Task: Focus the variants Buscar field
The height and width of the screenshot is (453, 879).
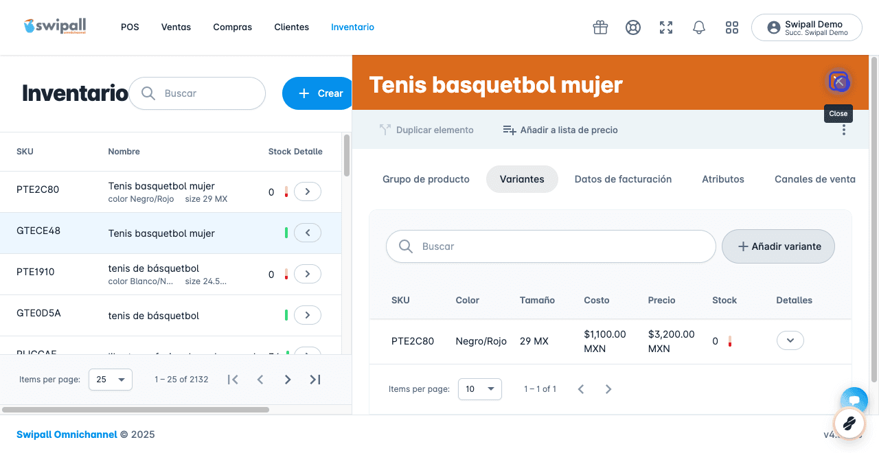Action: [551, 246]
